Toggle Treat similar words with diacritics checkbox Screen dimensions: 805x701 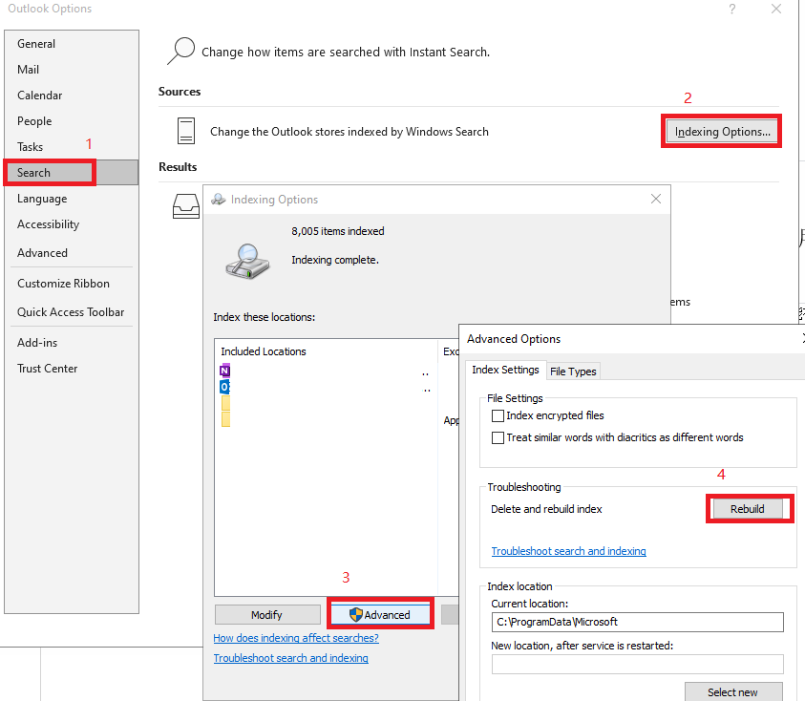click(498, 437)
